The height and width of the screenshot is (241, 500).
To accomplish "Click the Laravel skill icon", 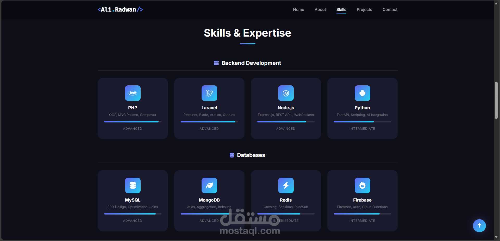I will (x=209, y=93).
